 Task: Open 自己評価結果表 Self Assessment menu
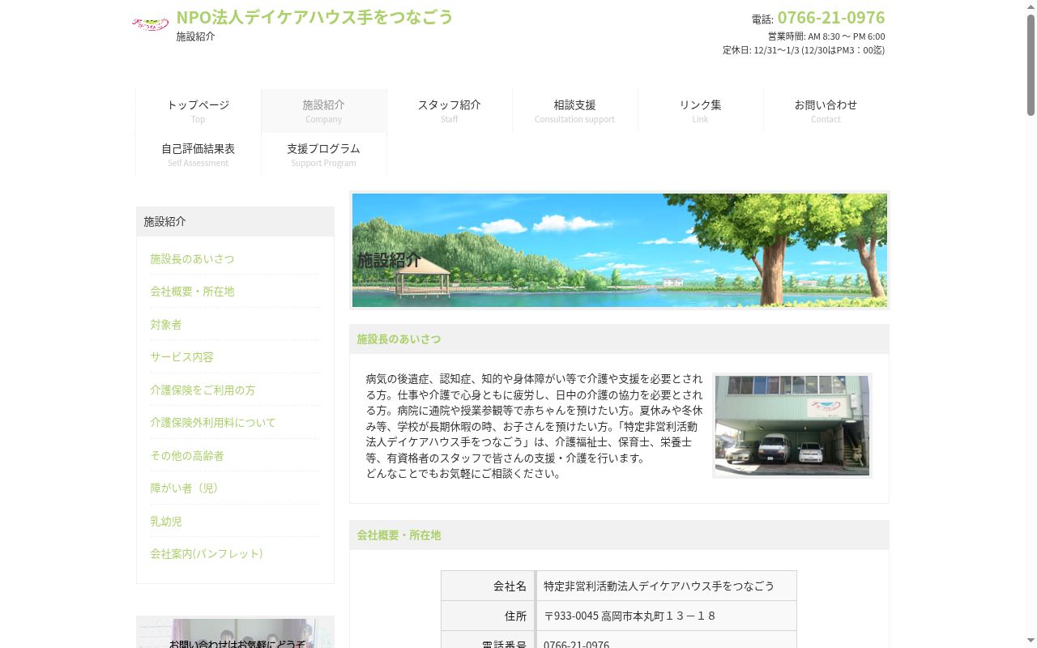pos(198,155)
